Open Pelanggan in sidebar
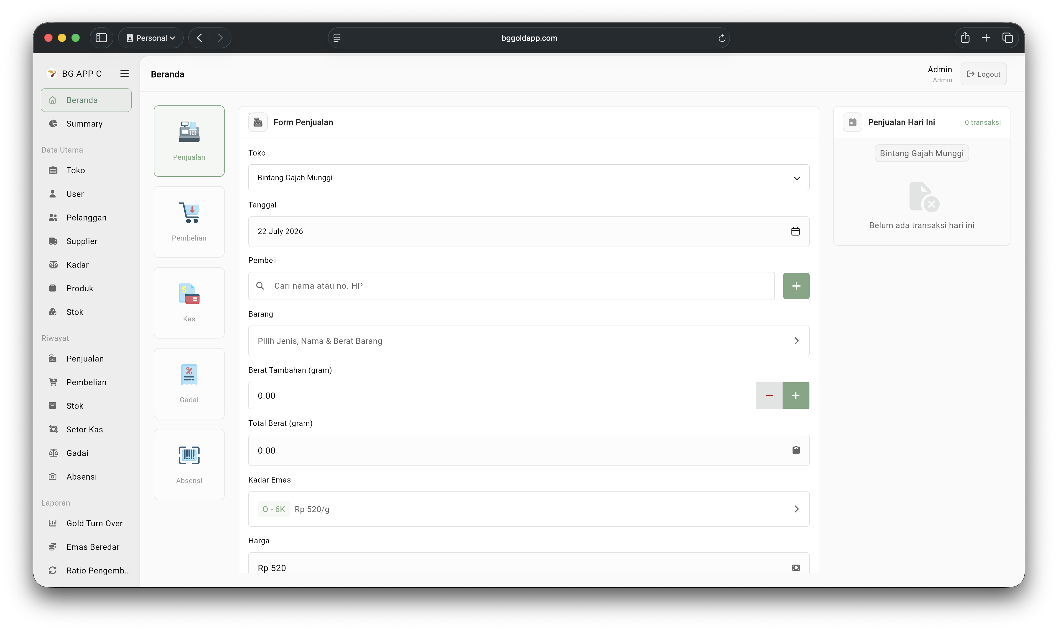The width and height of the screenshot is (1058, 631). click(x=86, y=217)
